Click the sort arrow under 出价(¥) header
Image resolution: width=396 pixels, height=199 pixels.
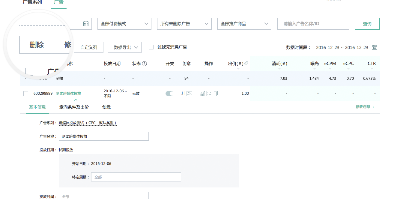(x=238, y=69)
